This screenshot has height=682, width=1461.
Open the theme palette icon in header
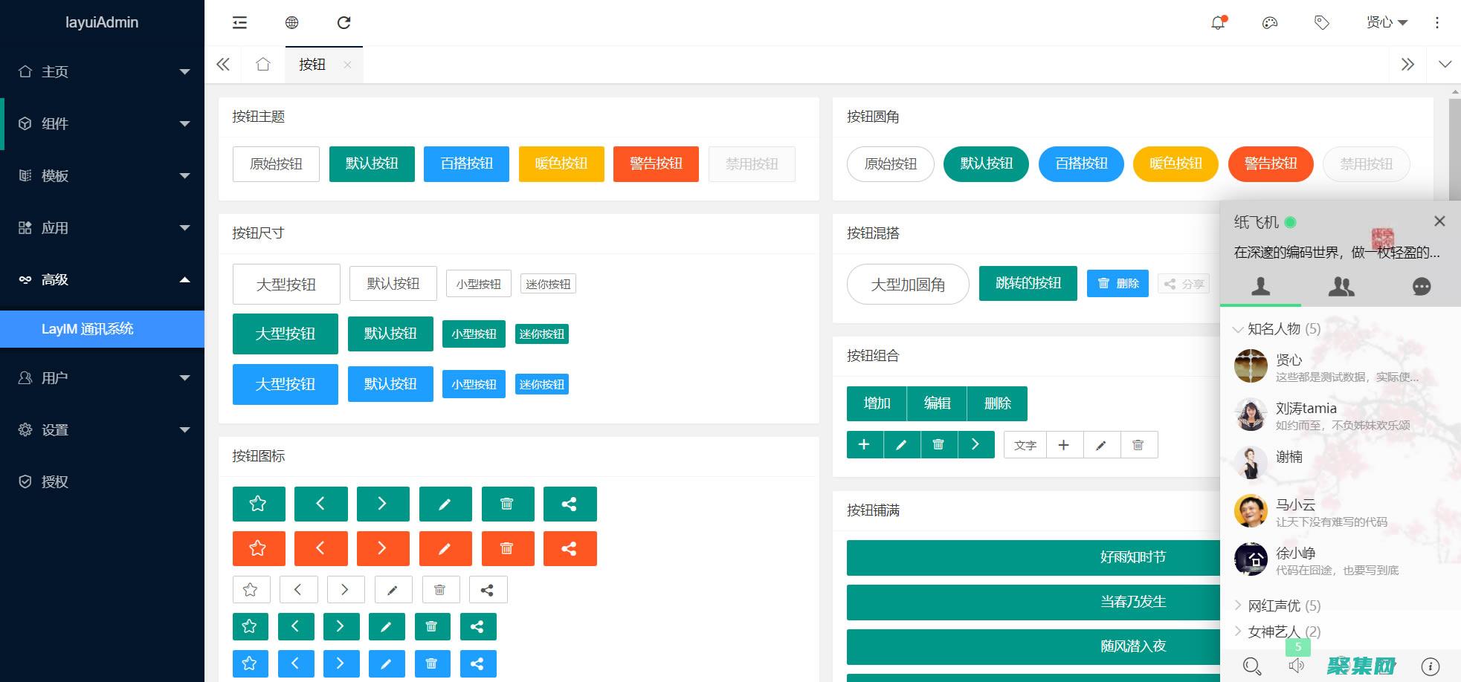1270,23
